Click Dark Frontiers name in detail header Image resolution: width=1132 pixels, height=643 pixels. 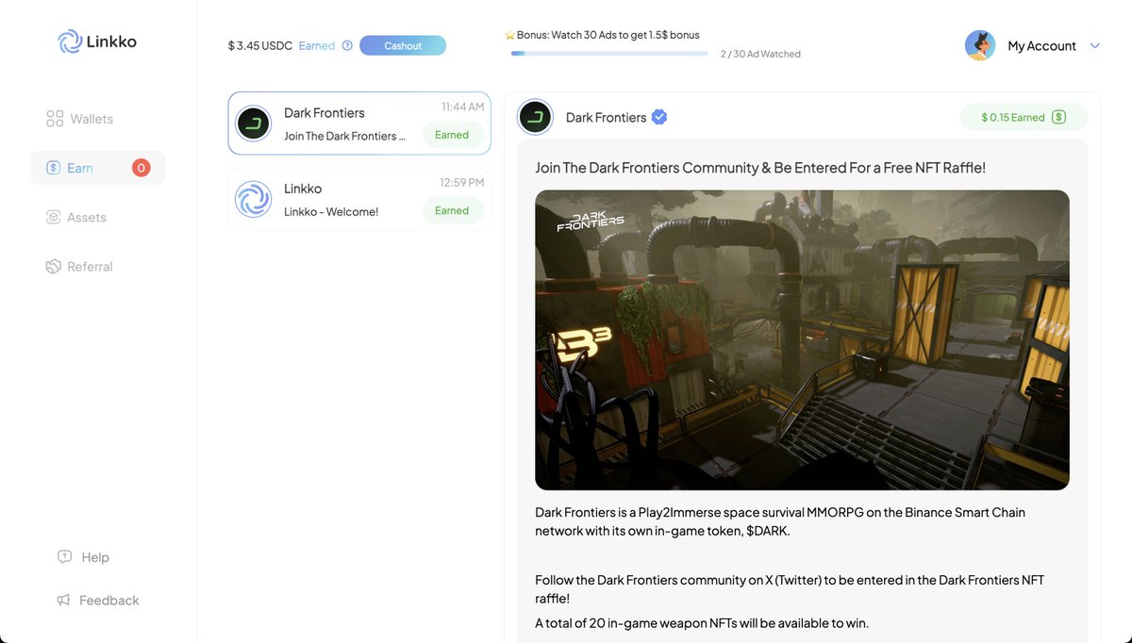tap(606, 117)
